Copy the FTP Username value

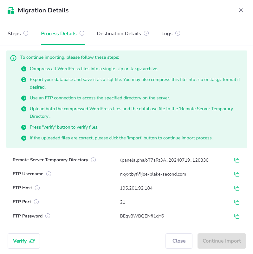[x=237, y=174]
